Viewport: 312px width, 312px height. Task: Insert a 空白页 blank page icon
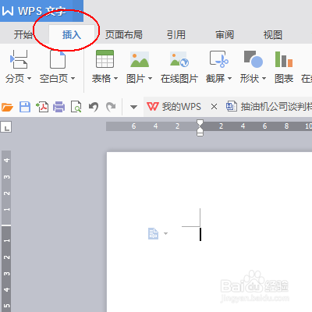(58, 59)
